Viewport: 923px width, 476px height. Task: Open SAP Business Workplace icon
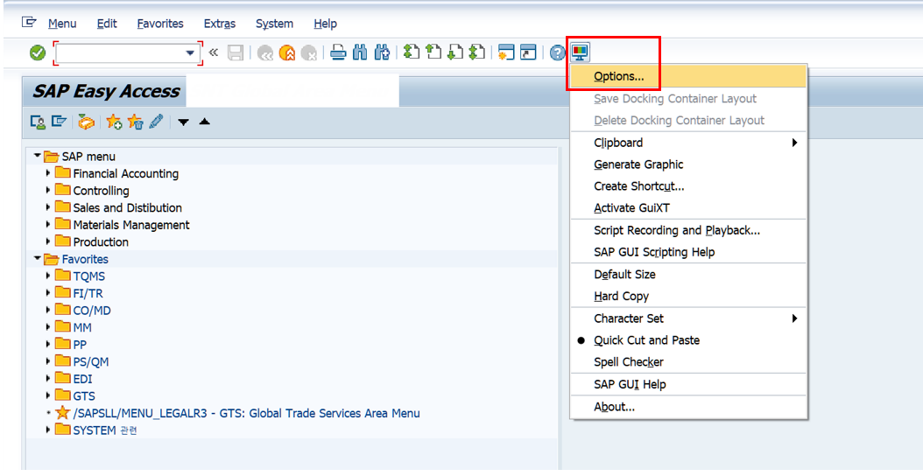click(87, 122)
